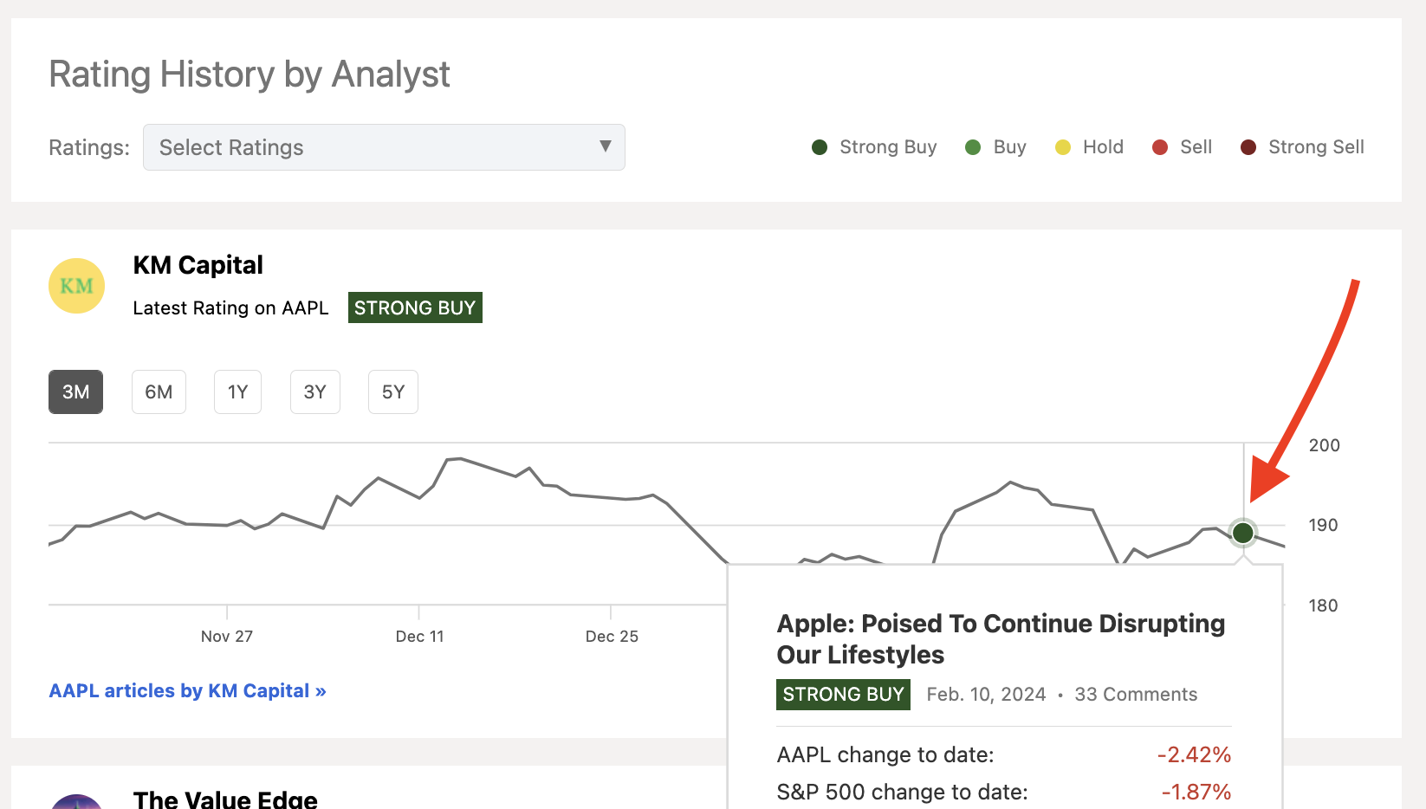Click the 3M tab button
1426x809 pixels.
(x=75, y=392)
